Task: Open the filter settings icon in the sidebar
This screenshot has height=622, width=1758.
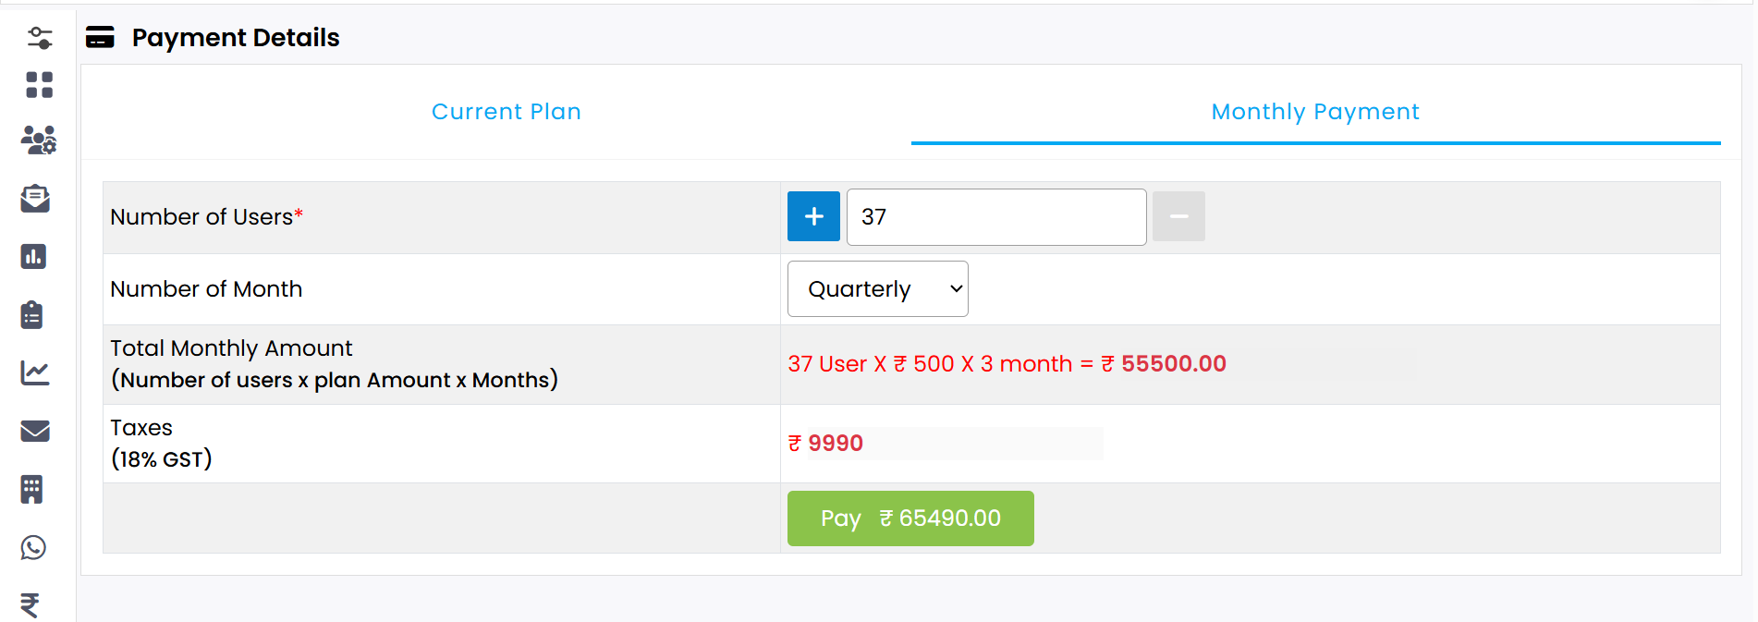Action: pyautogui.click(x=38, y=37)
